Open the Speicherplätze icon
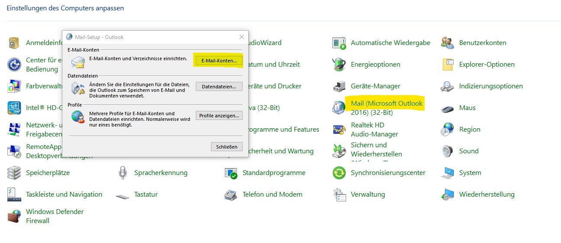Image resolution: width=561 pixels, height=243 pixels. [14, 173]
